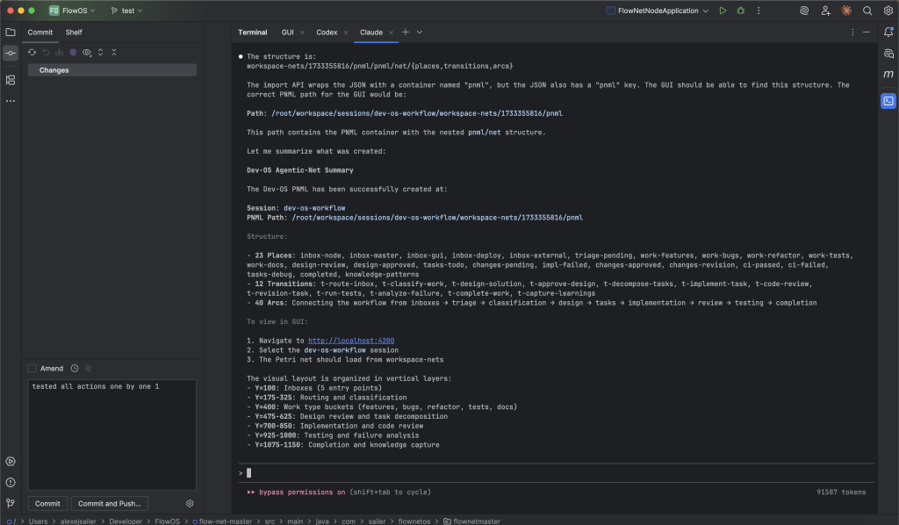Image resolution: width=899 pixels, height=525 pixels.
Task: Click inside the commit message field
Action: [111, 435]
